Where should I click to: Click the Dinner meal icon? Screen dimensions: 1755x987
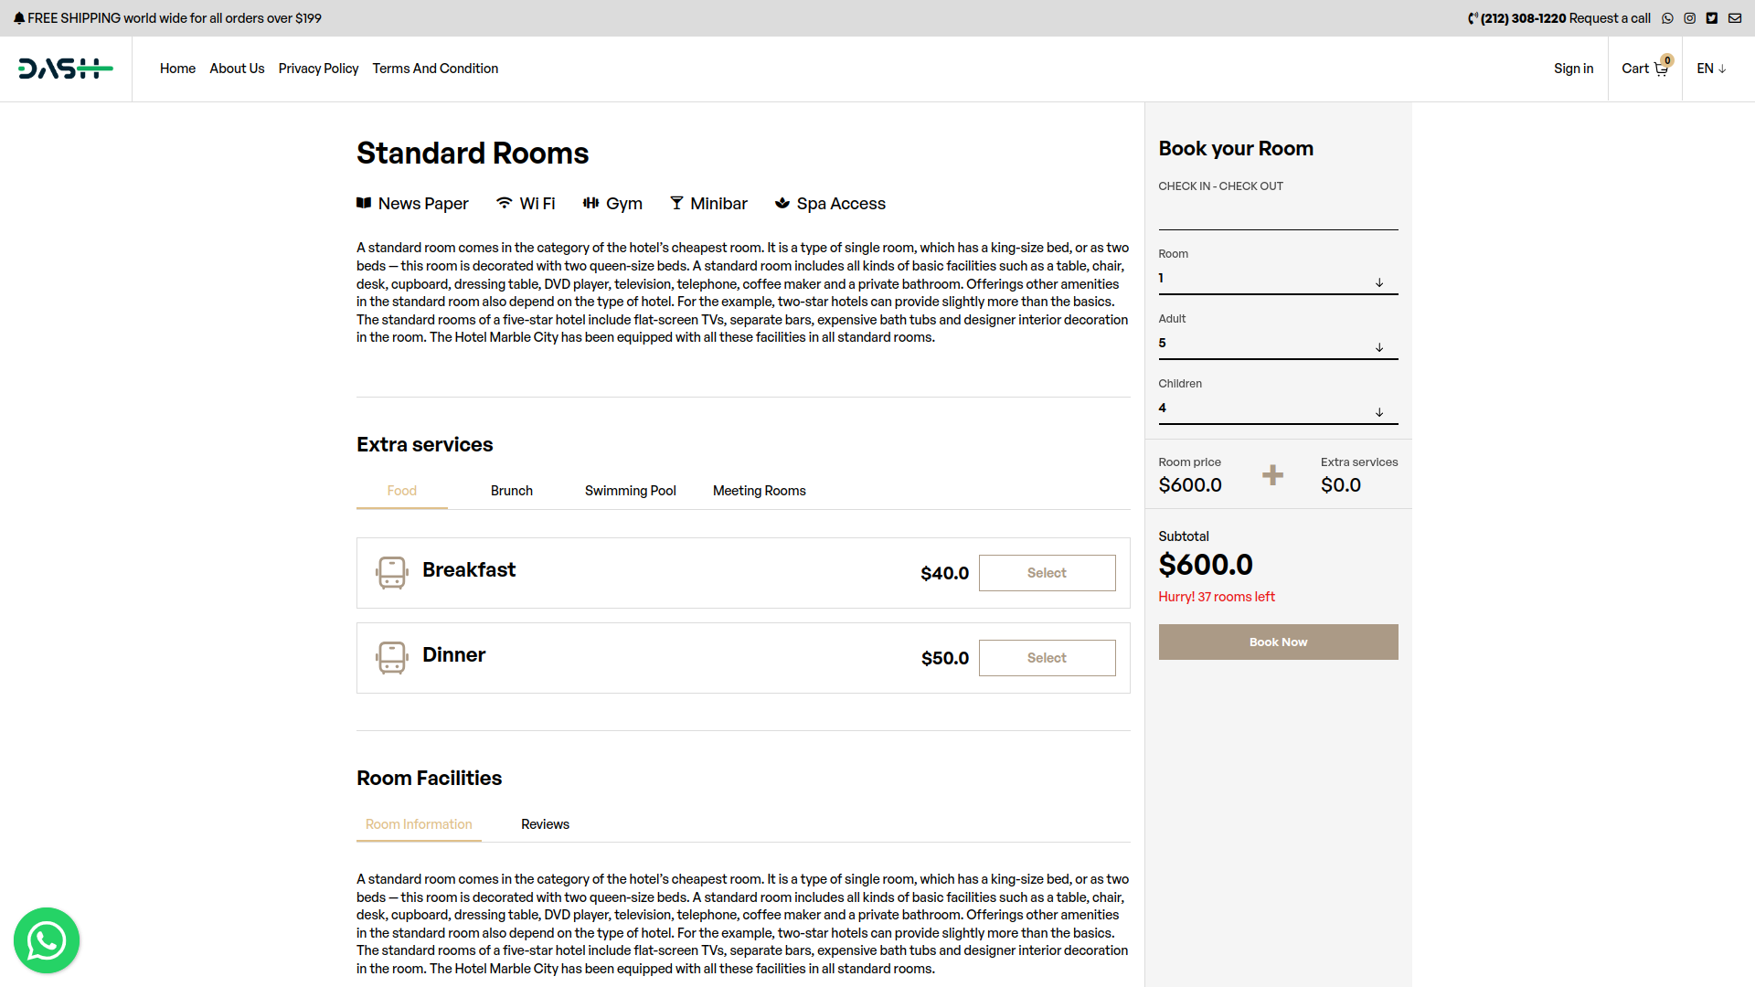pyautogui.click(x=392, y=658)
